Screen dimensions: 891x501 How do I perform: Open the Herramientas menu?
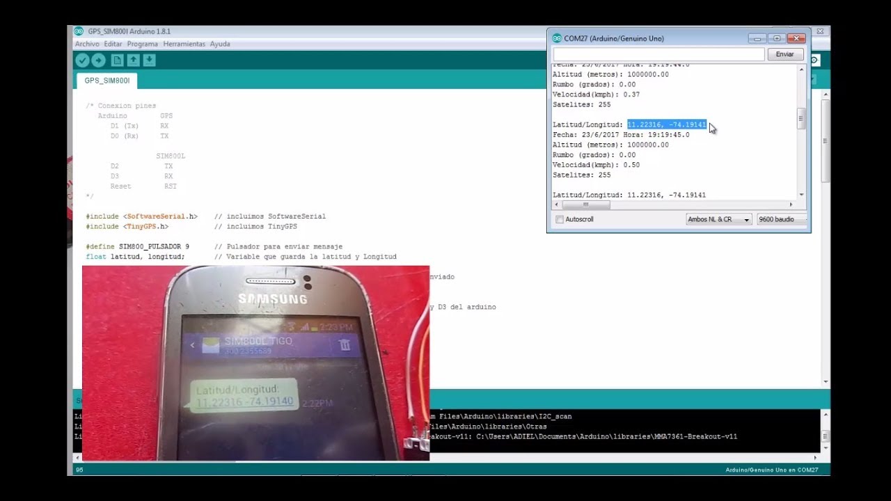click(x=184, y=44)
